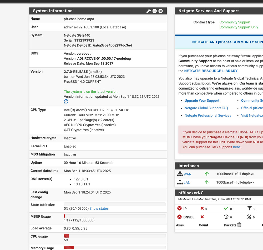Click the WAN interface network icon
This screenshot has width=263, height=250.
(x=180, y=174)
